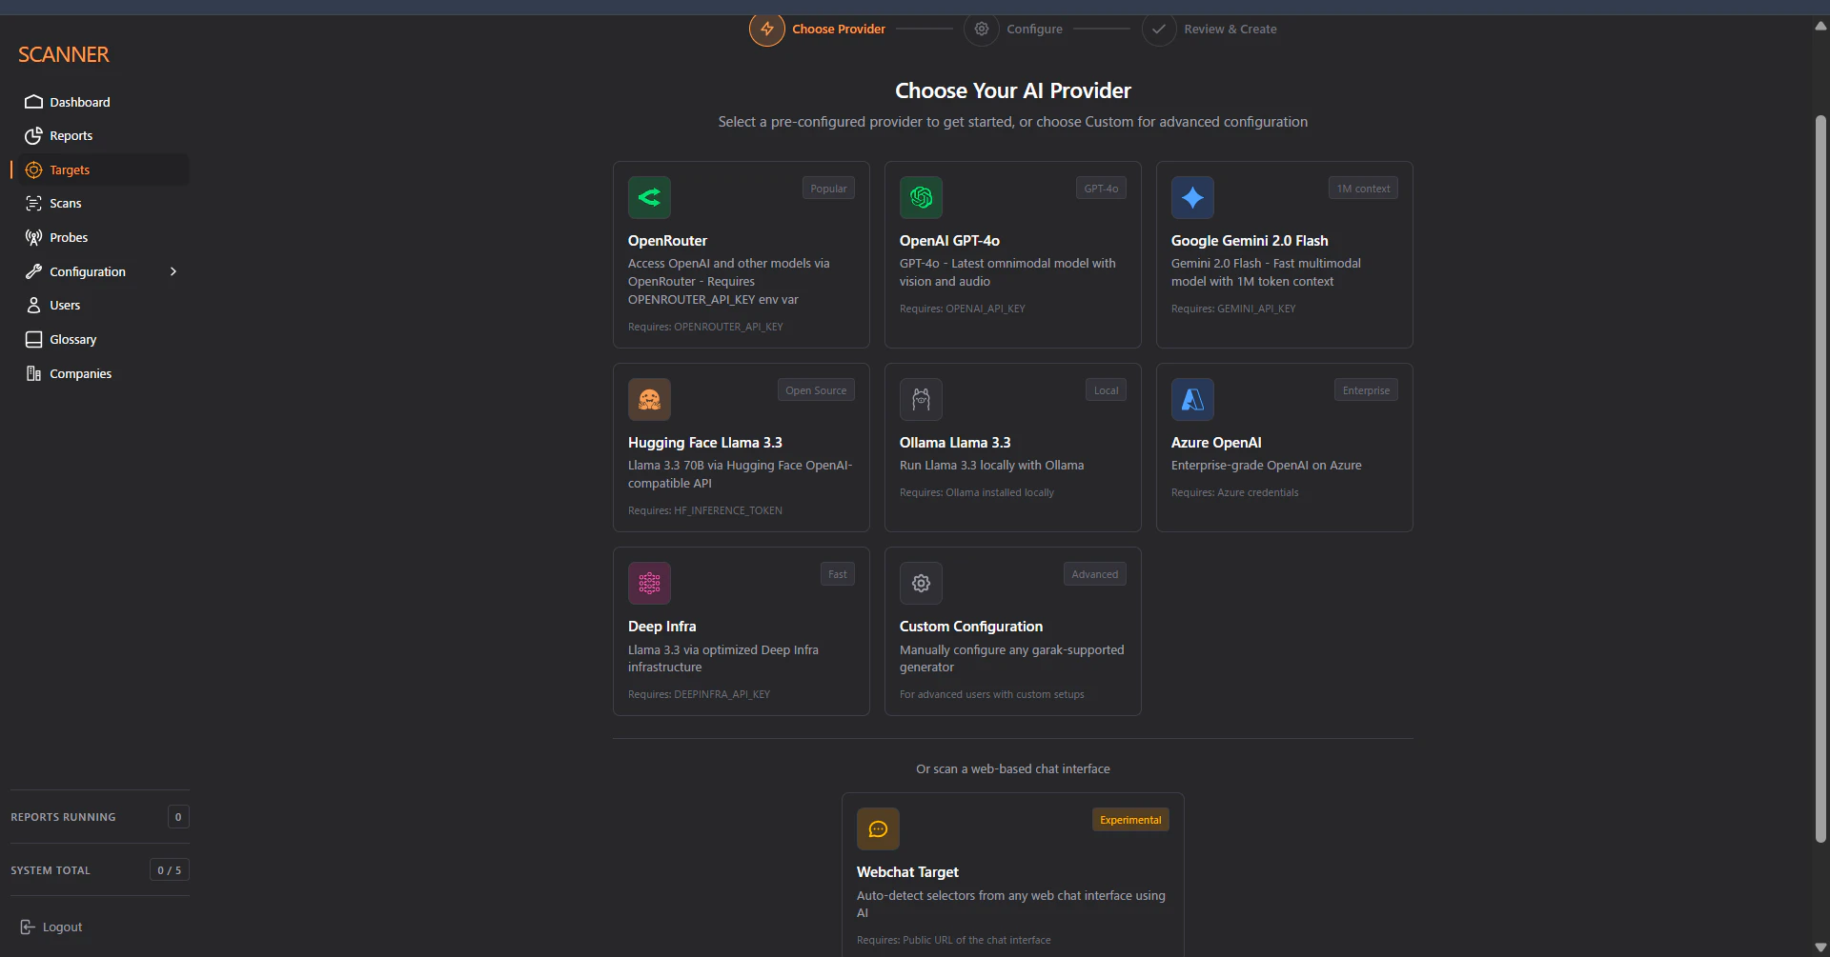Click the scrollbar down arrow
The width and height of the screenshot is (1830, 957).
1820,947
